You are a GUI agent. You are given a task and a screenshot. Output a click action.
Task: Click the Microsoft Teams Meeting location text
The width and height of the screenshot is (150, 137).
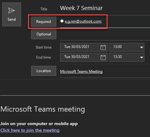pos(81,71)
